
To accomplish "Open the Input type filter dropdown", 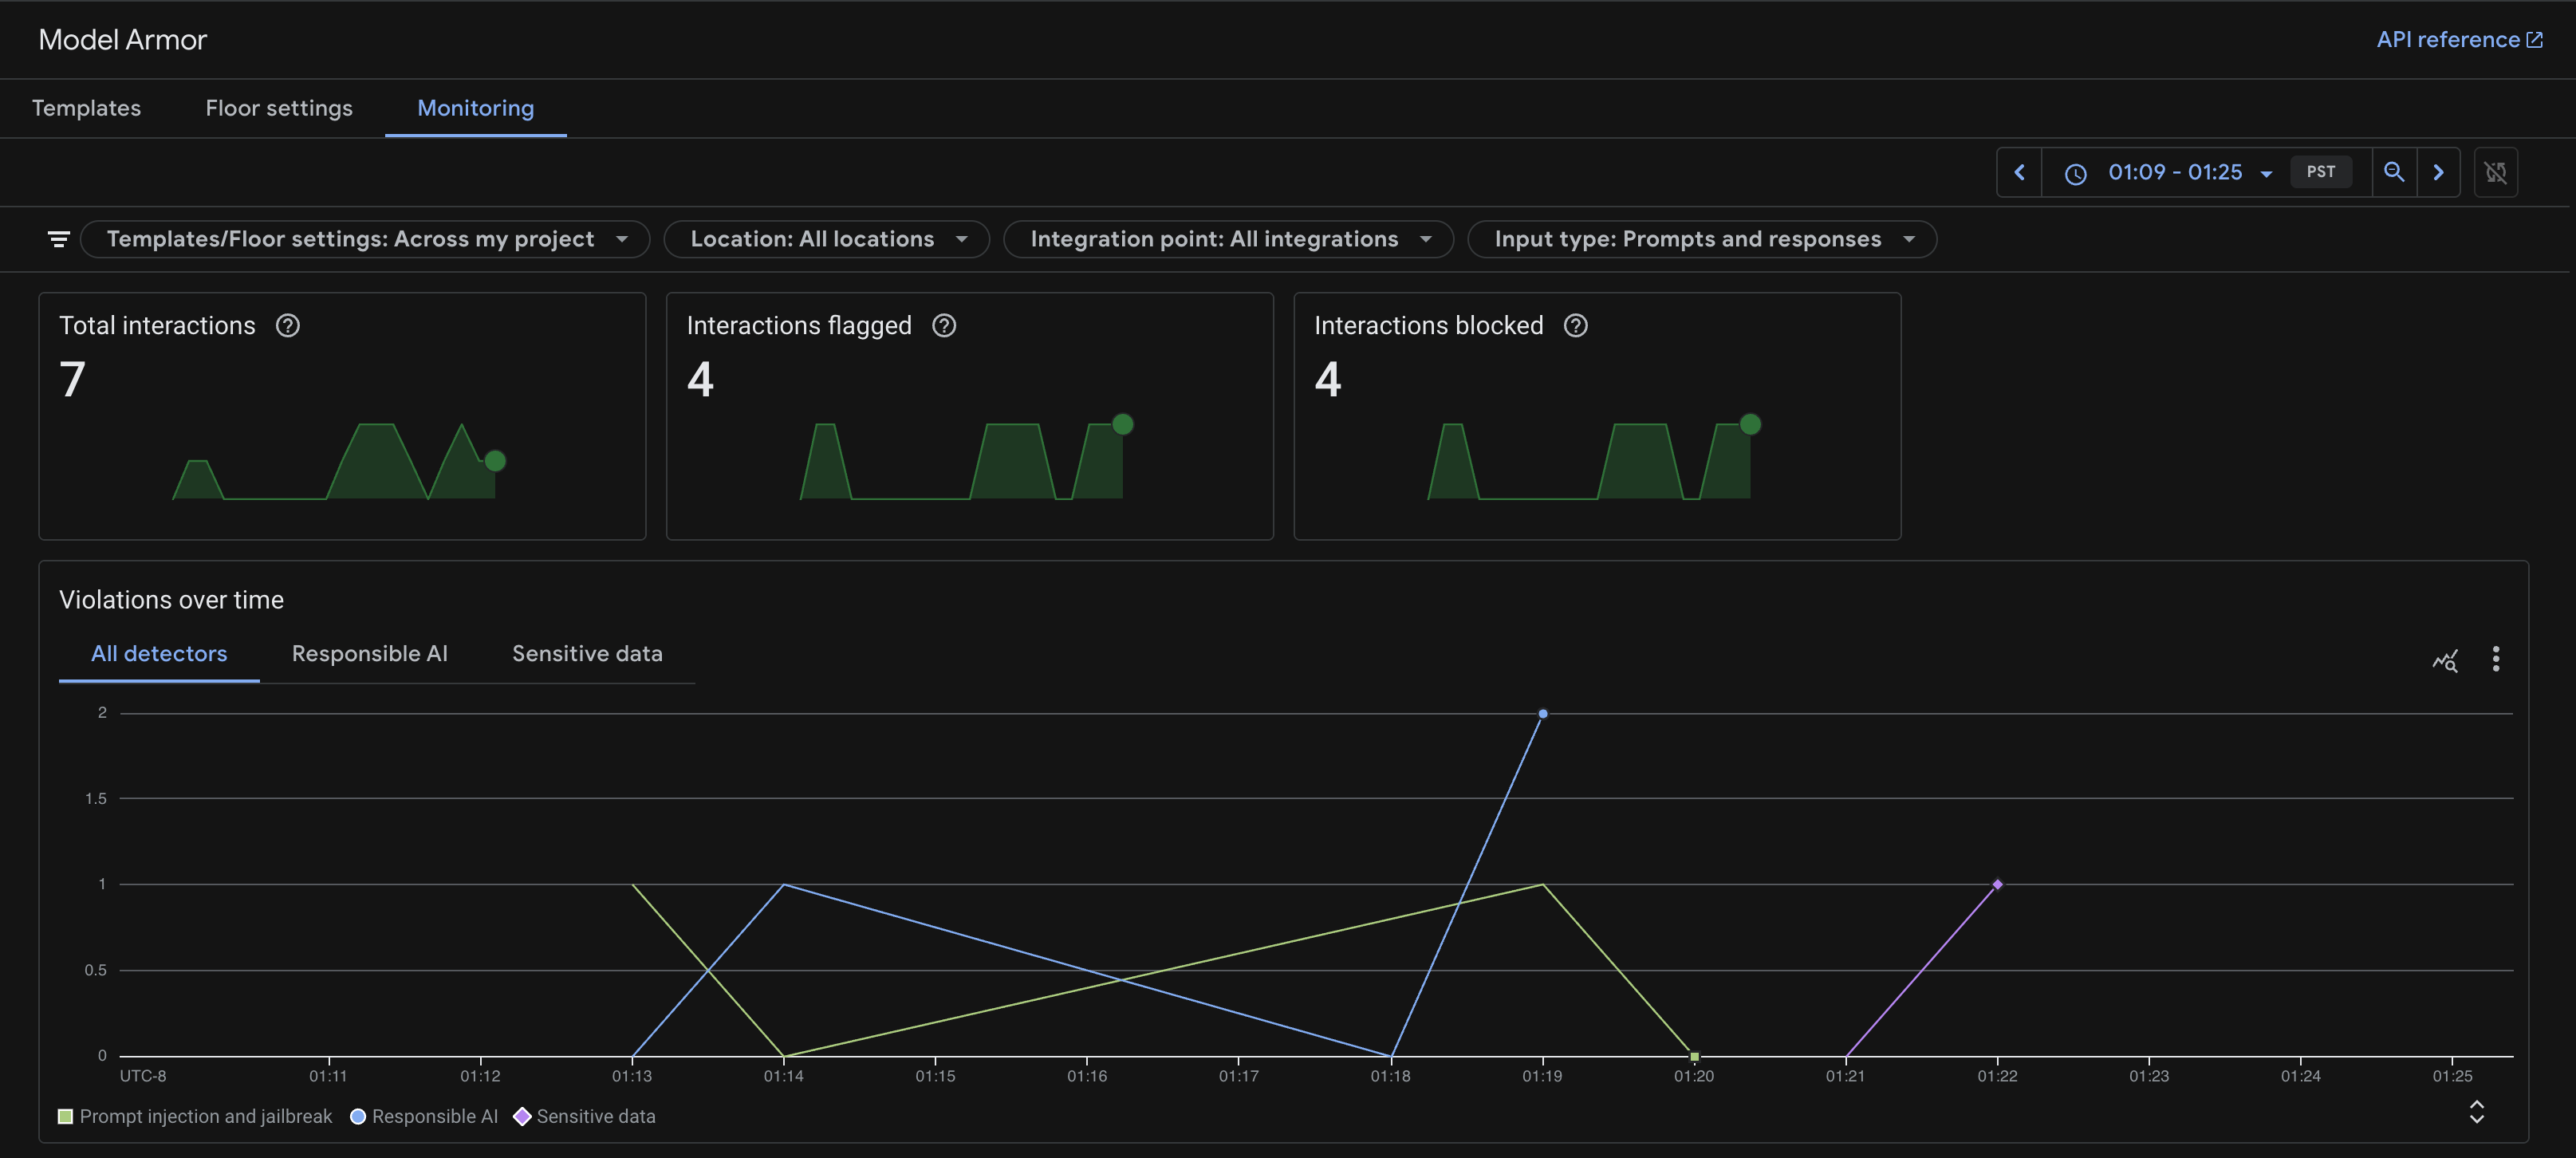I will point(1701,239).
